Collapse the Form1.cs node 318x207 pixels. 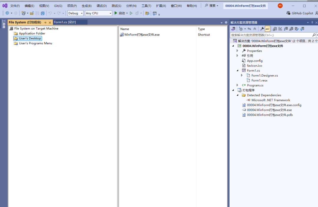238,70
